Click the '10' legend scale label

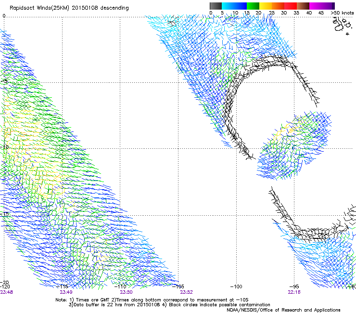click(235, 13)
